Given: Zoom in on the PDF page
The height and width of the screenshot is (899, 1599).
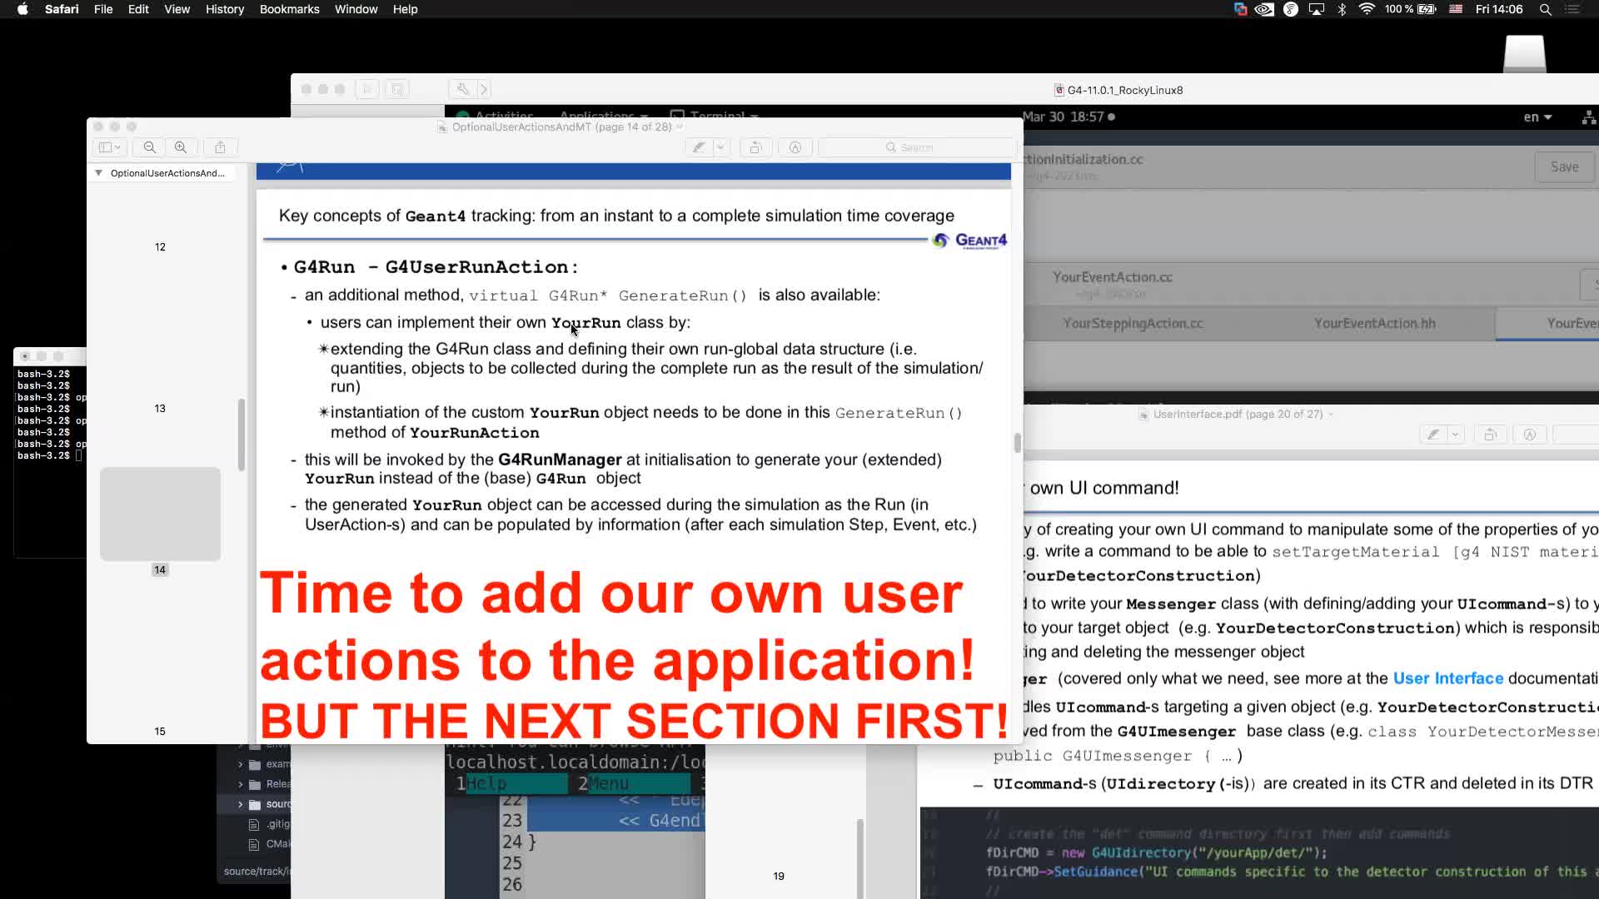Looking at the screenshot, I should coord(181,147).
